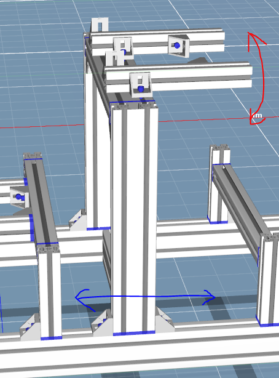This screenshot has width=279, height=378.
Task: Select the central tall double-profile column
Action: pyautogui.click(x=134, y=218)
